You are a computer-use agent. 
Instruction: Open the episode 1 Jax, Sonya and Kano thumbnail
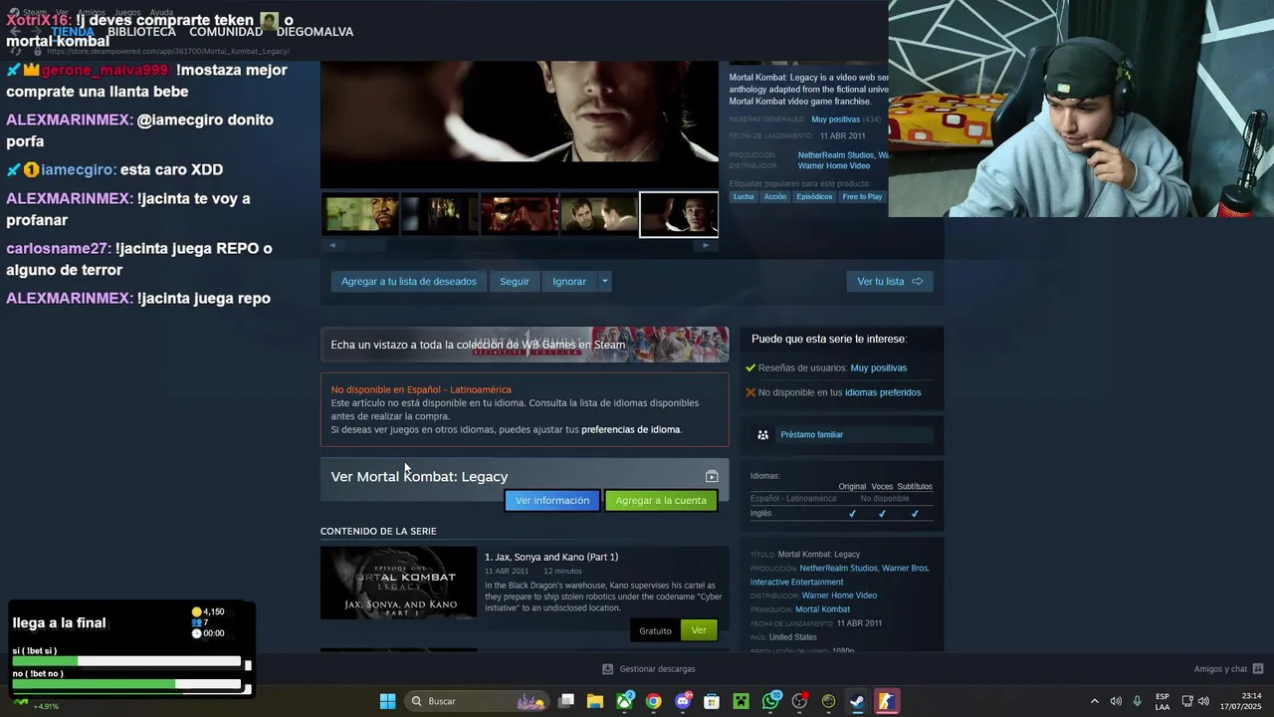point(398,583)
